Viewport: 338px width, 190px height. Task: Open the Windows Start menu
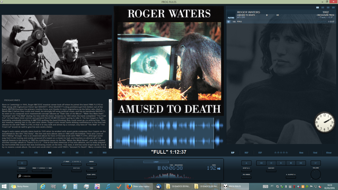(x=4, y=186)
